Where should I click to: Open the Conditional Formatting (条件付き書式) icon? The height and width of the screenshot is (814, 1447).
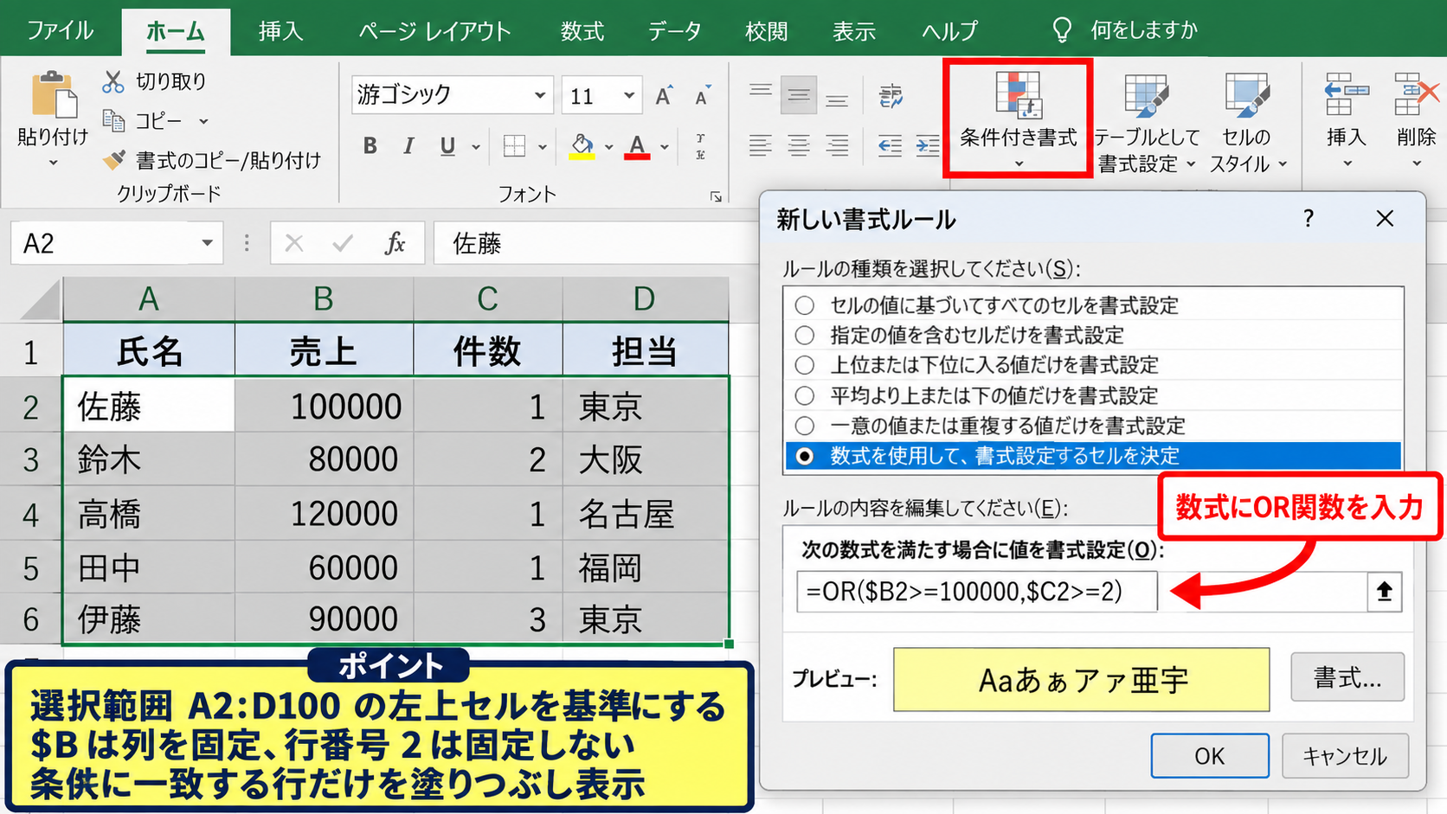[x=1019, y=95]
